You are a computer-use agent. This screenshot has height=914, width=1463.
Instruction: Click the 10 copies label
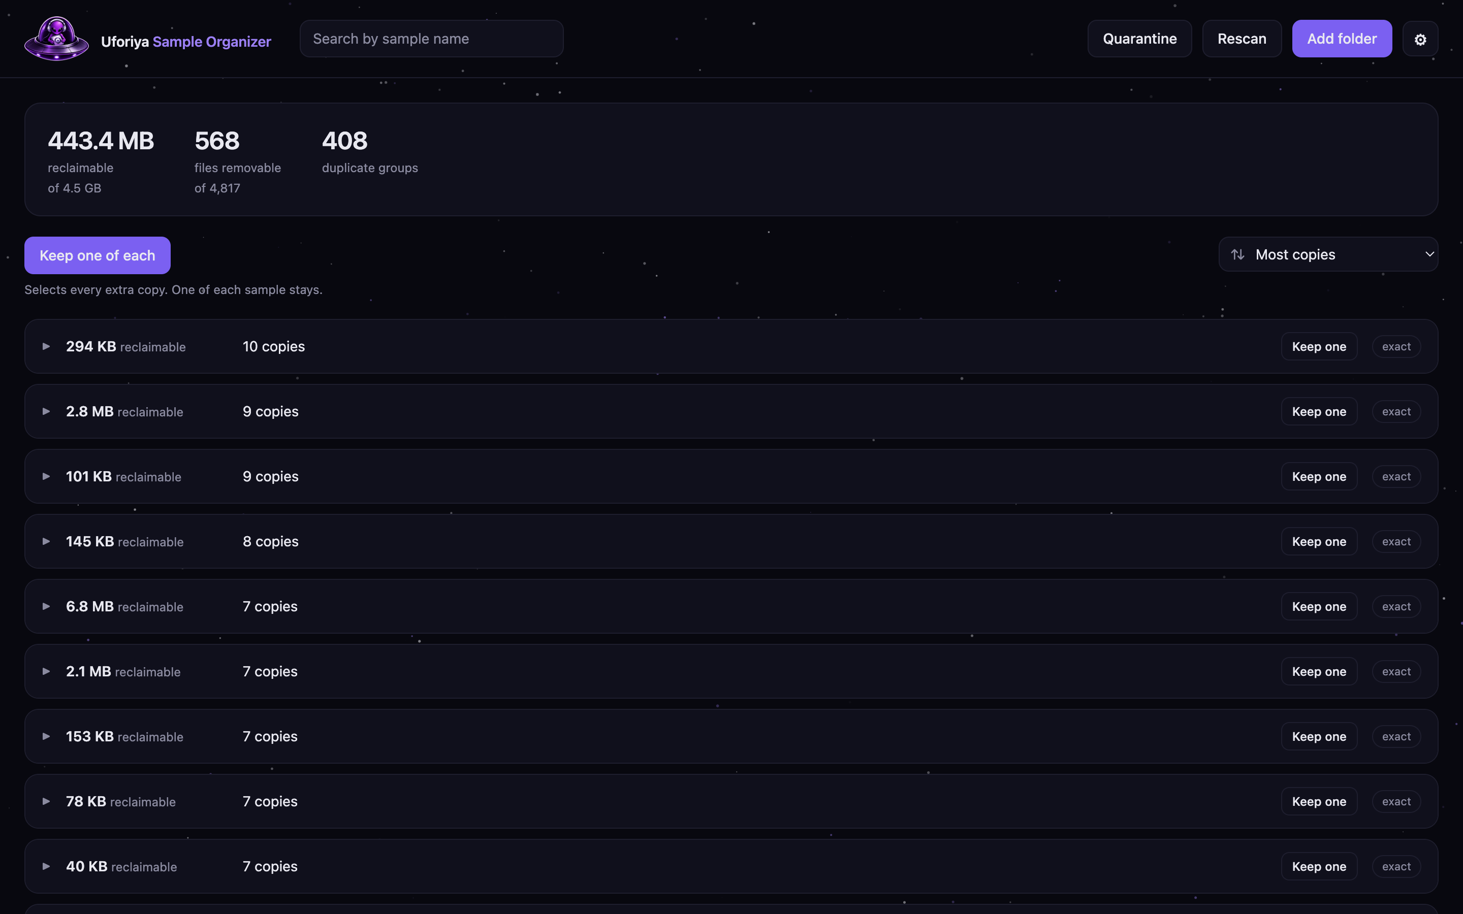tap(273, 346)
